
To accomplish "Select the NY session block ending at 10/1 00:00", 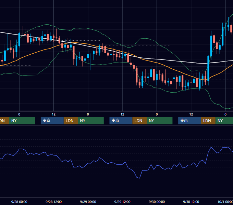I will (x=224, y=121).
